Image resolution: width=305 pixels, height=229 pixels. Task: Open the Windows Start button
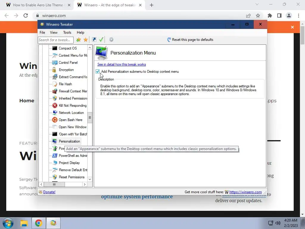(x=8, y=223)
